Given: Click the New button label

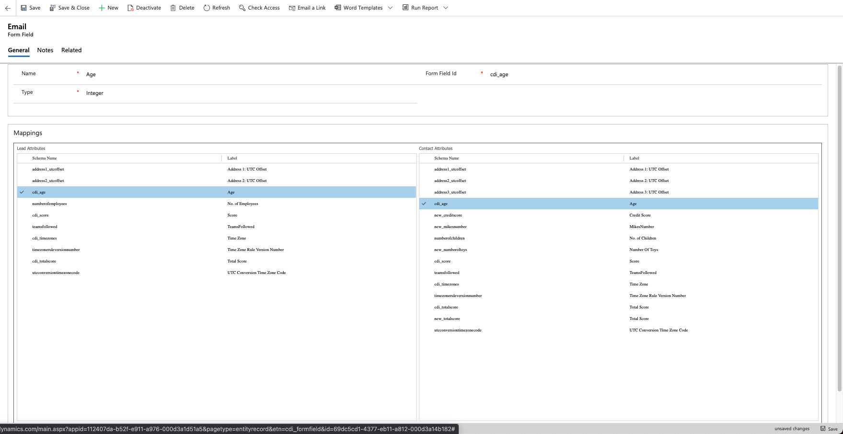Looking at the screenshot, I should [113, 8].
